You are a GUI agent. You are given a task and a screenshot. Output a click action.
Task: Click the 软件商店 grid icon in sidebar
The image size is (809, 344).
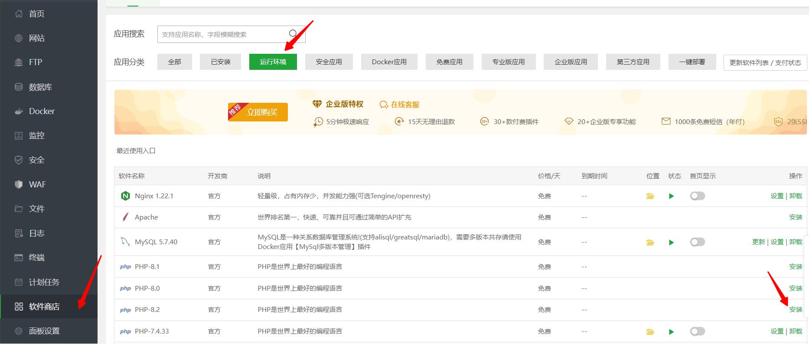coord(19,307)
